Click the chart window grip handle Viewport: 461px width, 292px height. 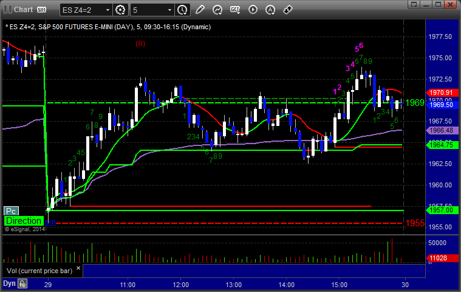8,9
